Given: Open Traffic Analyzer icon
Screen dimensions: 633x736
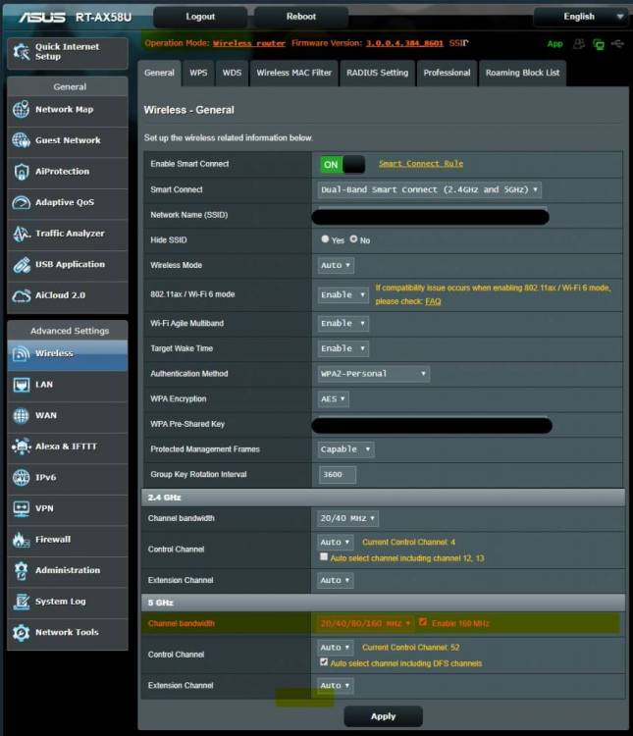Looking at the screenshot, I should pos(22,234).
